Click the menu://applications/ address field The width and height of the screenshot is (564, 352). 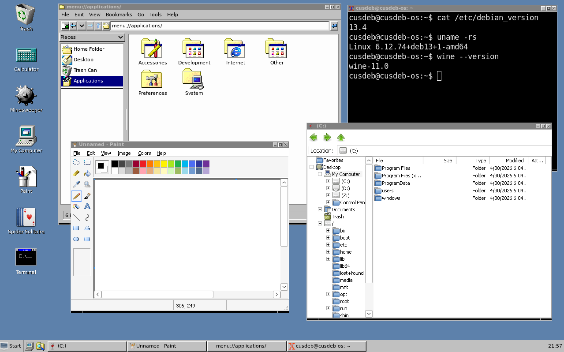click(x=220, y=26)
